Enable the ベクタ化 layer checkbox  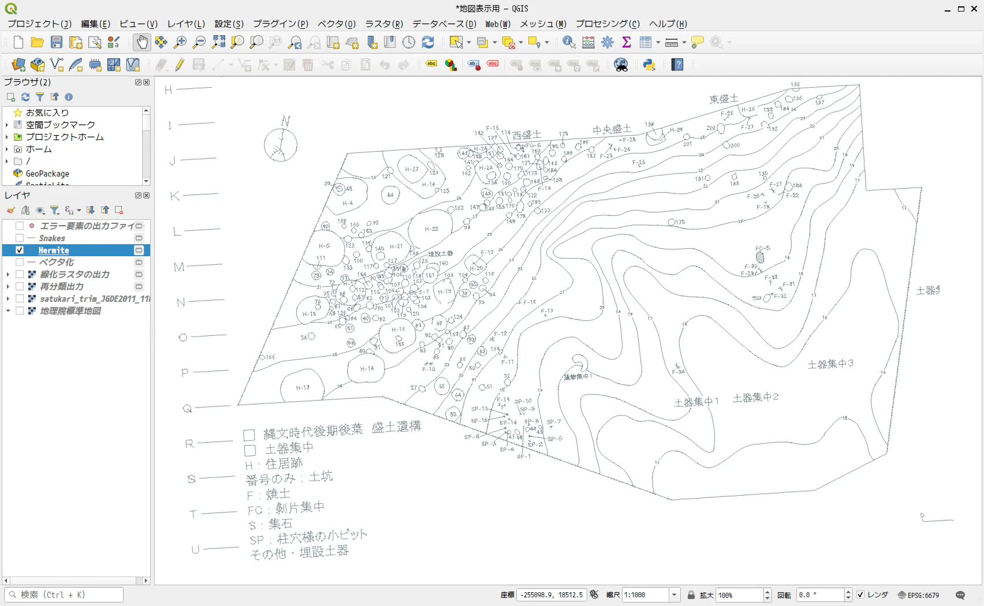[20, 262]
